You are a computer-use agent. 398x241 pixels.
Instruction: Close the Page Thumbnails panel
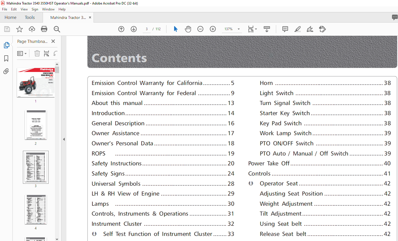click(x=53, y=41)
